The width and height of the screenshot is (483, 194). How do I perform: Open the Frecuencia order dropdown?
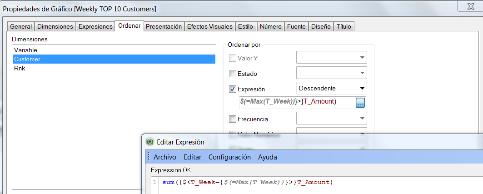pos(331,118)
